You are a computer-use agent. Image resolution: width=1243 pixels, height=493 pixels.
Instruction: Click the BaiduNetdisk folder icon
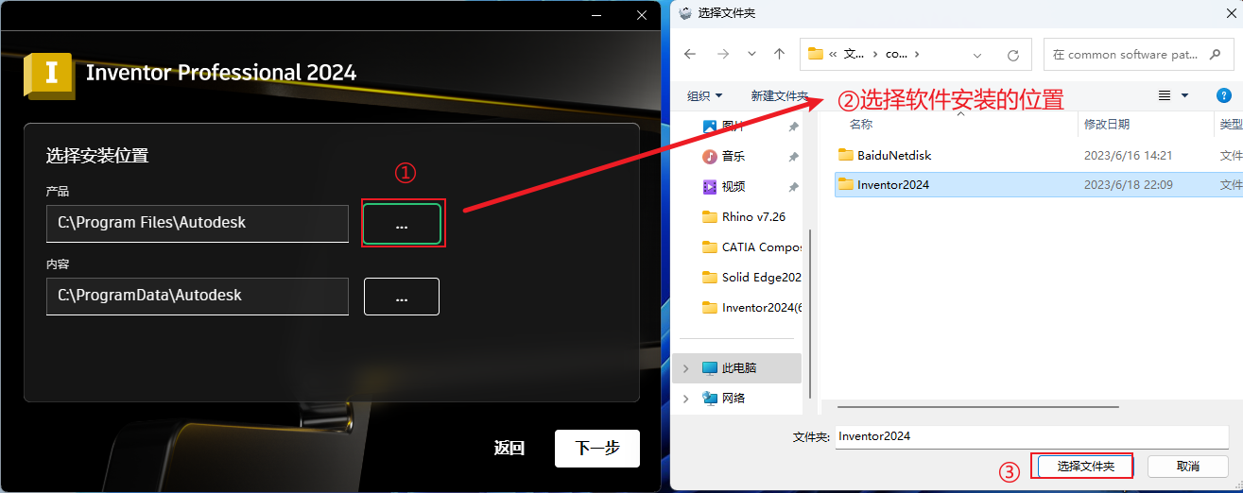coord(846,155)
